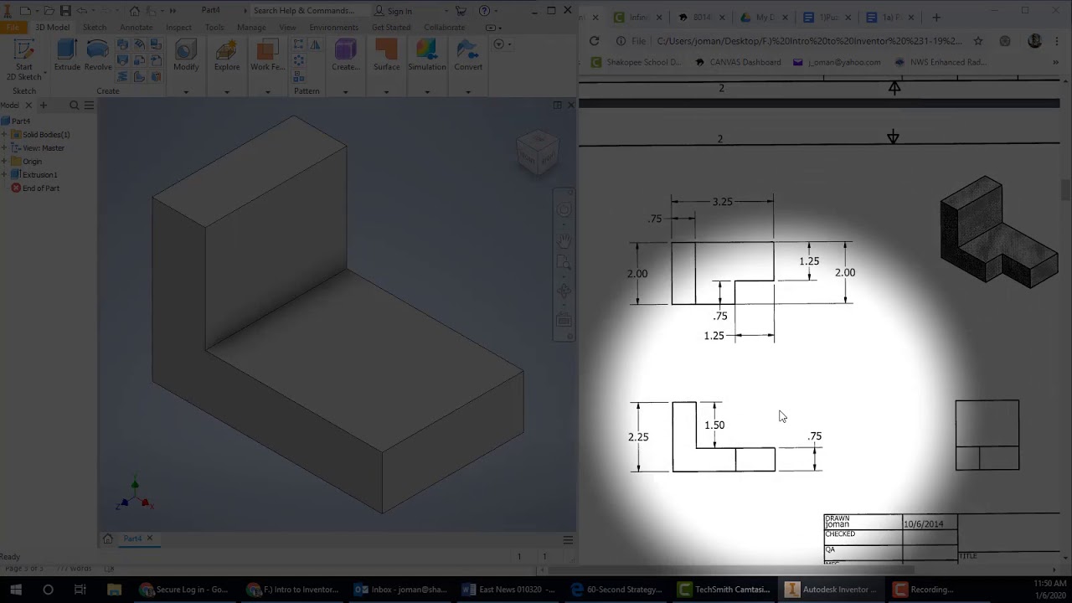The width and height of the screenshot is (1072, 603).
Task: Open the Convert panel
Action: (468, 56)
